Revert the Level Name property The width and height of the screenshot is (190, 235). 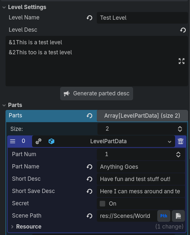coord(89,18)
